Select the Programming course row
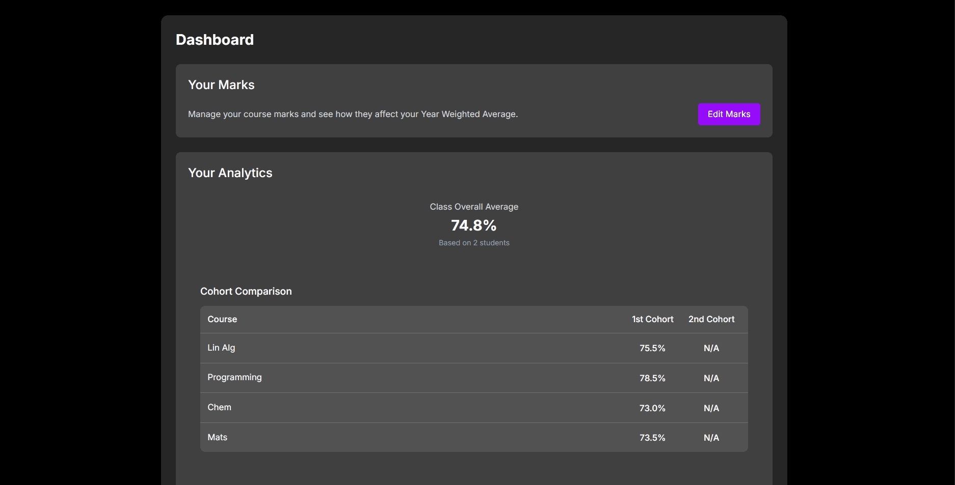The width and height of the screenshot is (955, 485). pyautogui.click(x=474, y=378)
